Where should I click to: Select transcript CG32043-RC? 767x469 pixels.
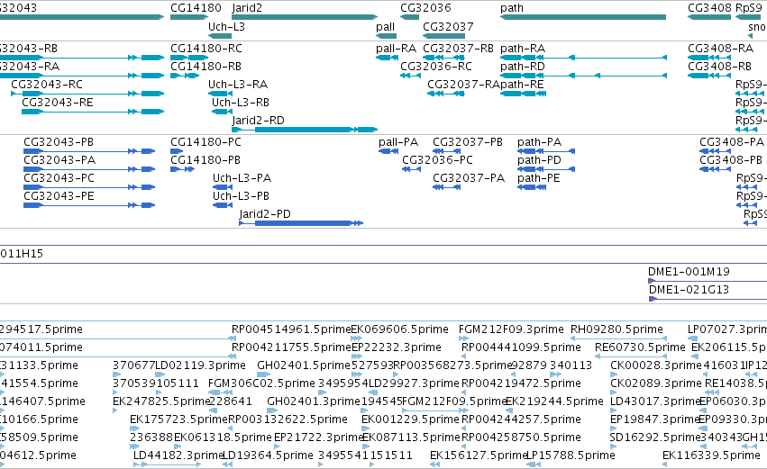(x=47, y=85)
